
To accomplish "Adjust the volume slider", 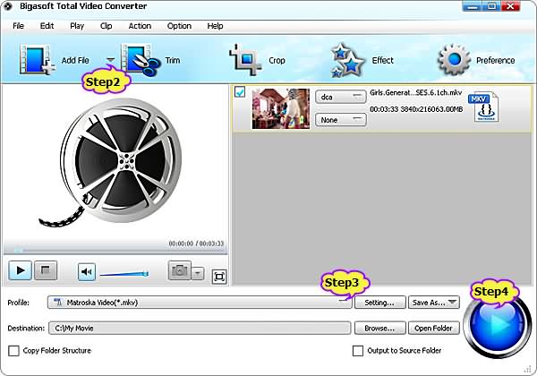I will (x=124, y=274).
